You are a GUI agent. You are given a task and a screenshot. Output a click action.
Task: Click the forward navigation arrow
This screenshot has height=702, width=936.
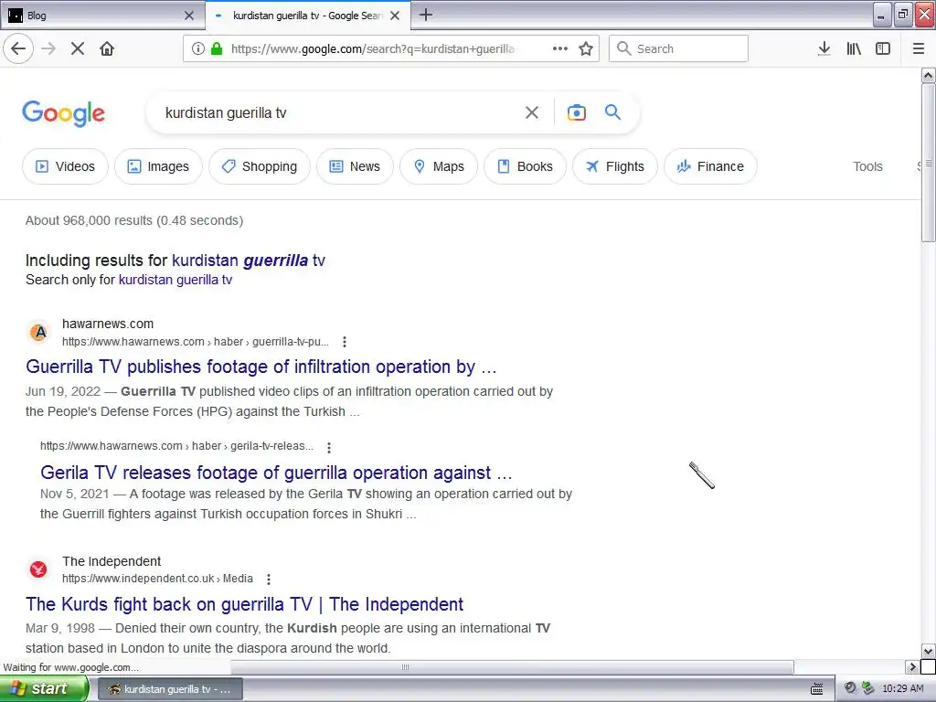(48, 48)
